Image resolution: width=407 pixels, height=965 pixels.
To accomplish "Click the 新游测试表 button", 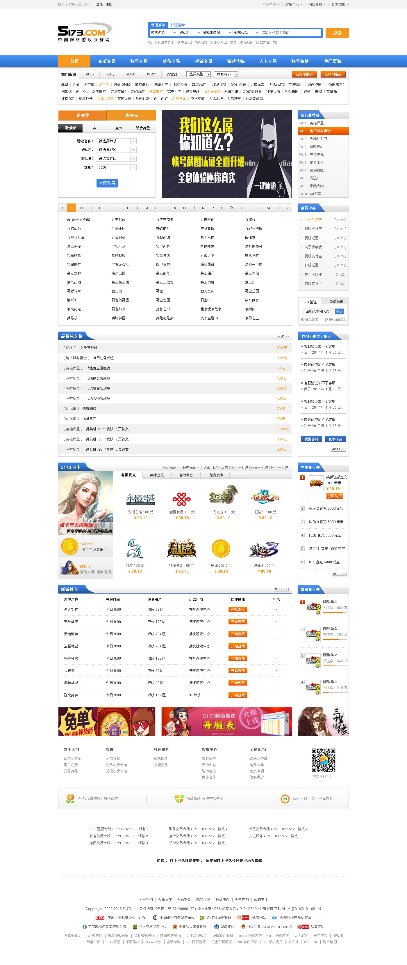I will pyautogui.click(x=304, y=74).
